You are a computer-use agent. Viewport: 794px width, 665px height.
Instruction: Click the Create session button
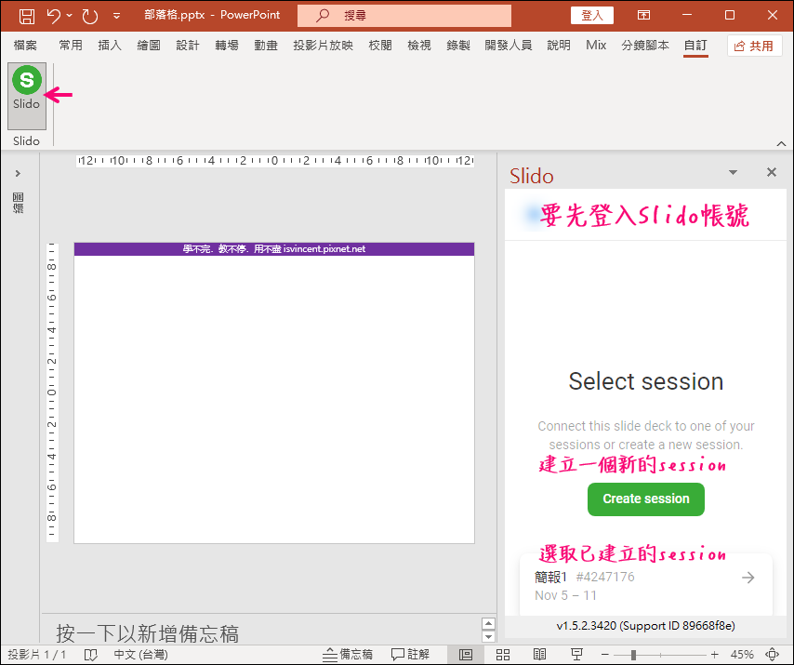(645, 499)
